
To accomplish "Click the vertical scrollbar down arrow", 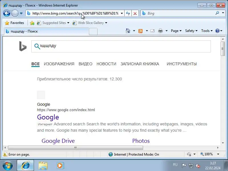I will point(223,143).
